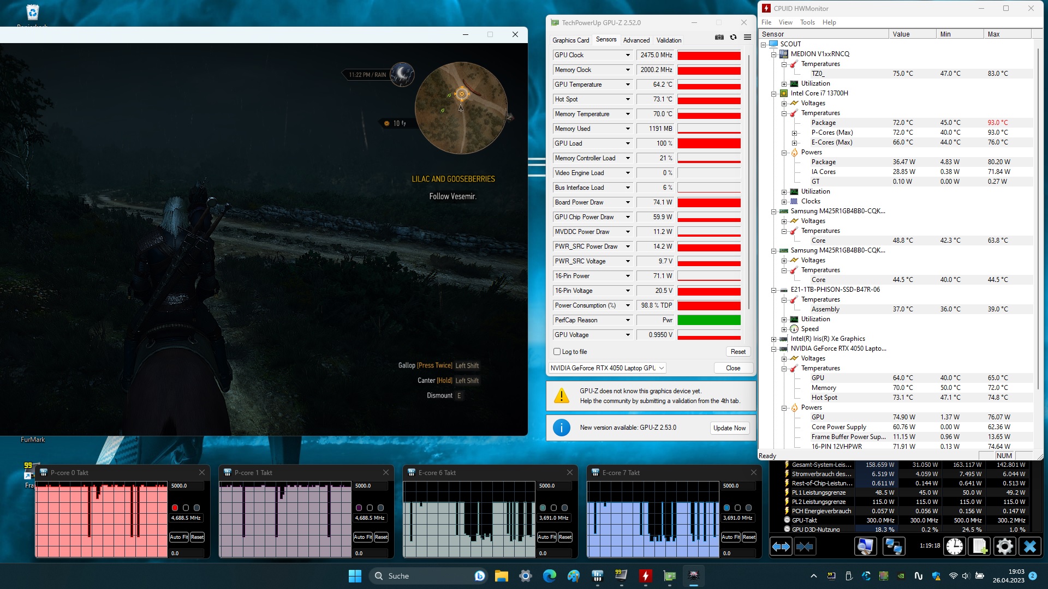Open HWiNFO taskbar icon
The height and width of the screenshot is (589, 1048).
pos(598,576)
